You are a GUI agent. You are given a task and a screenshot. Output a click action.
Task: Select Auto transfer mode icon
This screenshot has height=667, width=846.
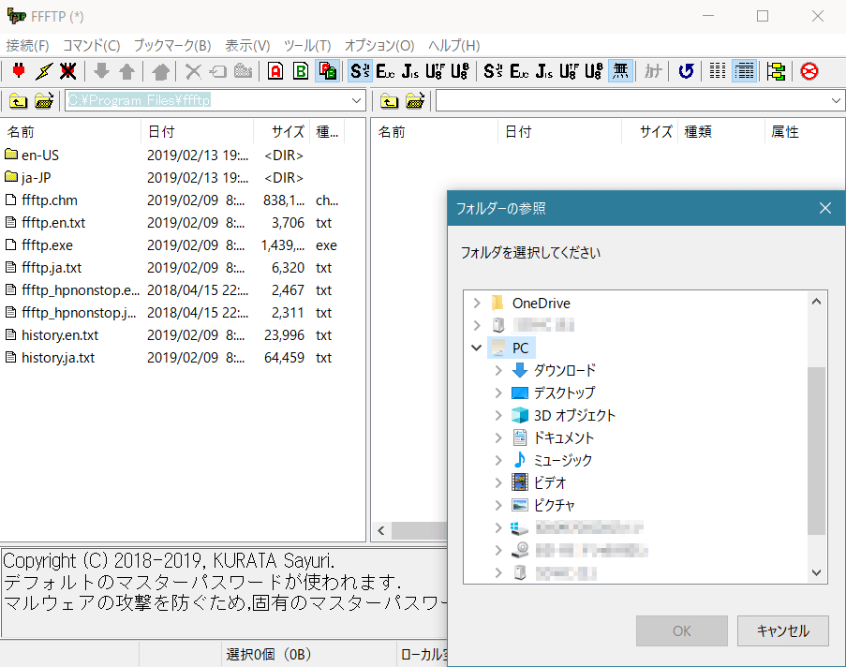(x=328, y=71)
